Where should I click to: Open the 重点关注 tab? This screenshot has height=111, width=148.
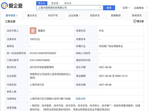[32, 15]
